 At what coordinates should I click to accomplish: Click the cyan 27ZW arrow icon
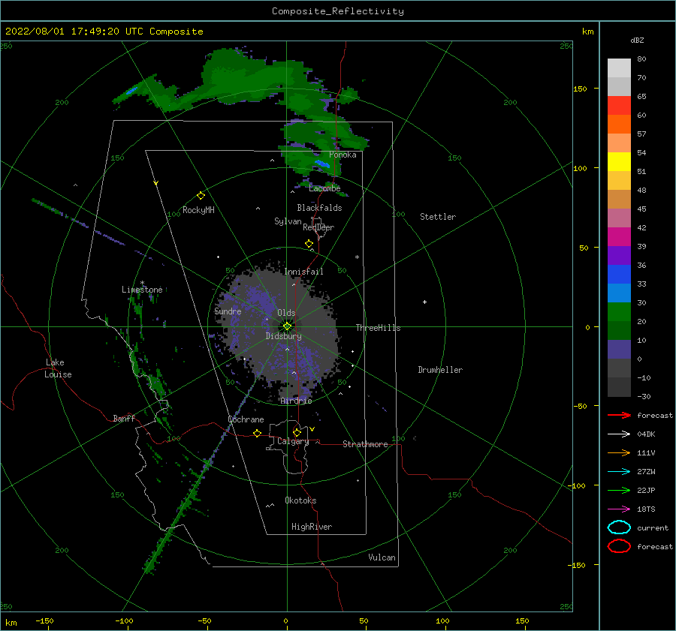pyautogui.click(x=619, y=471)
